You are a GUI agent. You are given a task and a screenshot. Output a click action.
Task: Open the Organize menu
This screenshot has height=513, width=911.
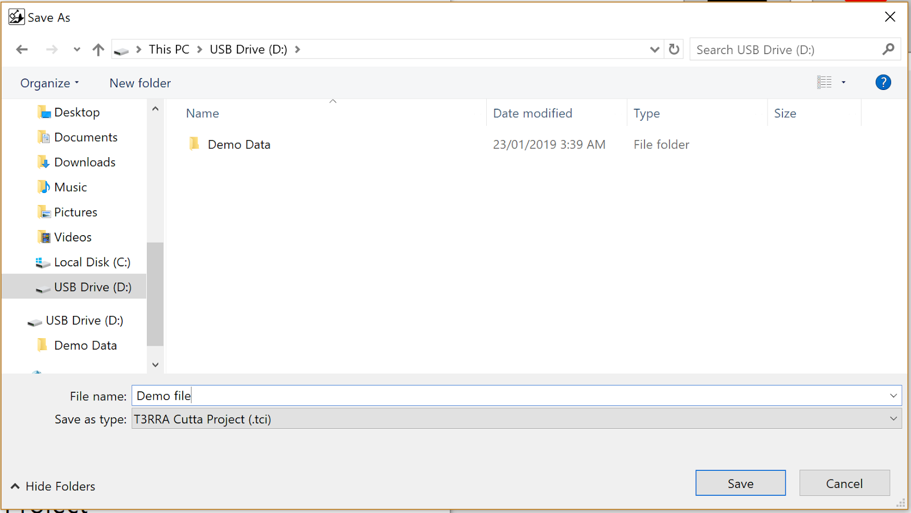click(50, 83)
